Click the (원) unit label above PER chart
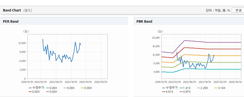Image resolution: width=244 pixels, height=97 pixels. pos(26,31)
